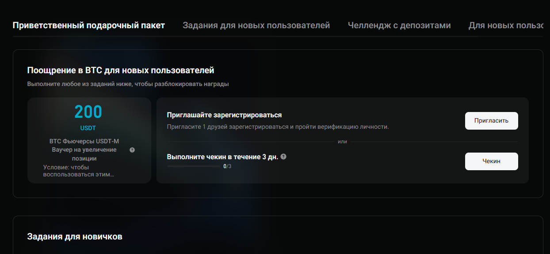Click the 'Поощрение в BTC для новых пользователей' heading

[x=121, y=70]
